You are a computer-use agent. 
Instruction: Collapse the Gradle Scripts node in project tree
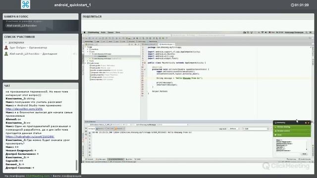[85, 63]
